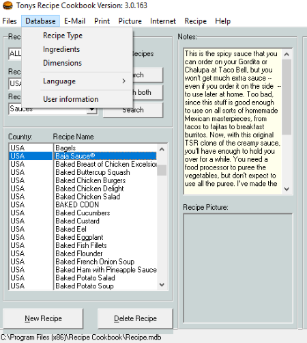Screen dimensions: 307x343
Task: Select Baked Potato Soup recipe
Action: (106, 286)
